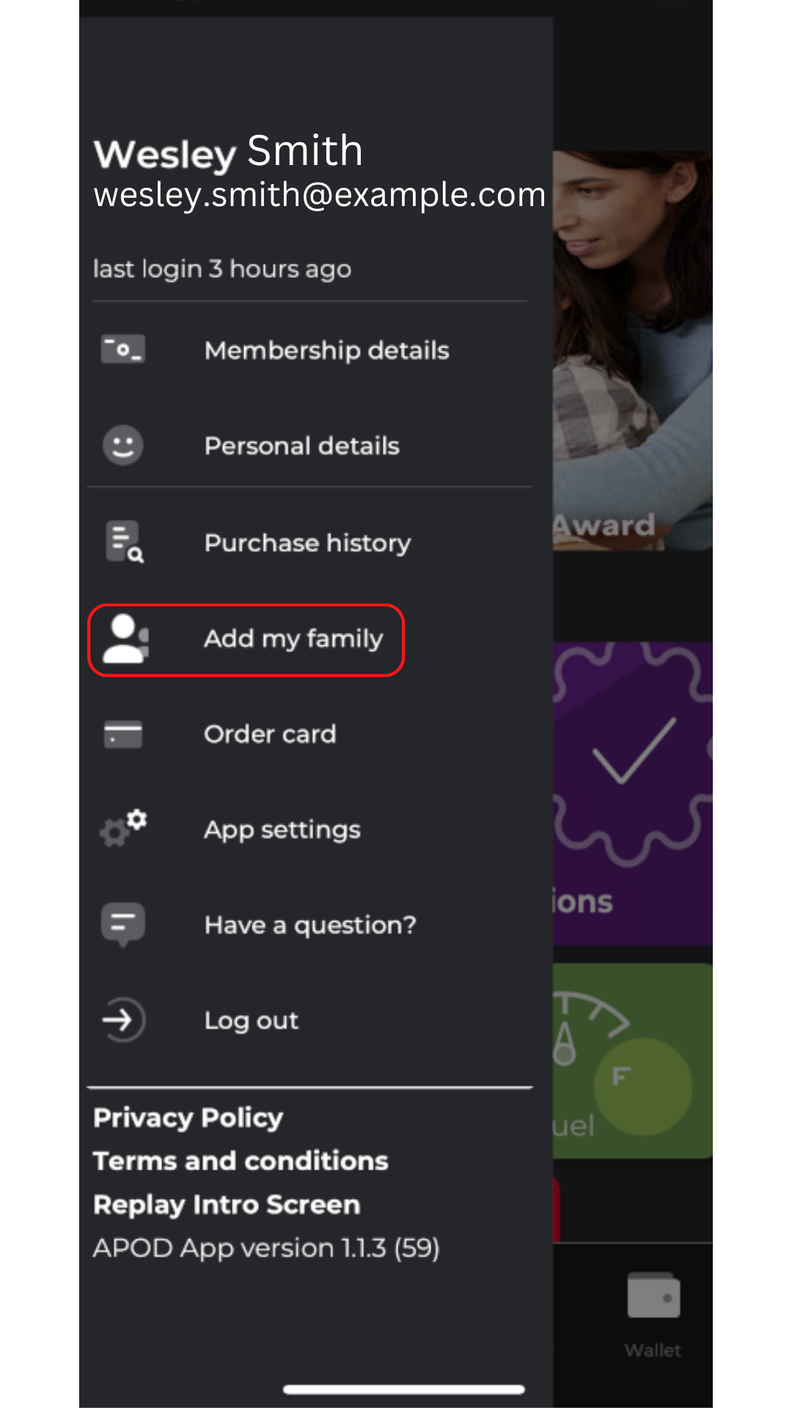Click the log out arrow icon

[123, 1020]
